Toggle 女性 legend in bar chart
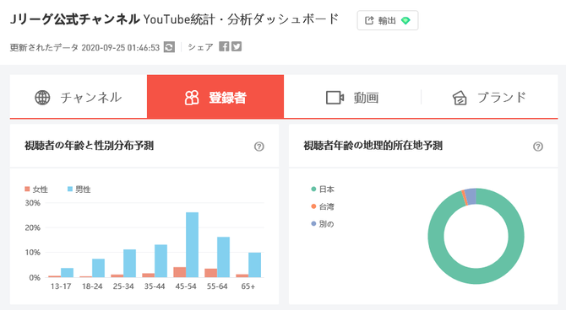Image resolution: width=566 pixels, height=310 pixels. [36, 190]
